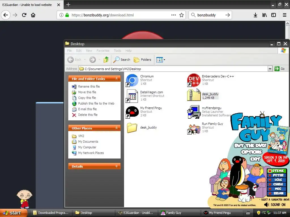The width and height of the screenshot is (290, 217).
Task: Click the Firefox back arrow
Action: pos(6,15)
